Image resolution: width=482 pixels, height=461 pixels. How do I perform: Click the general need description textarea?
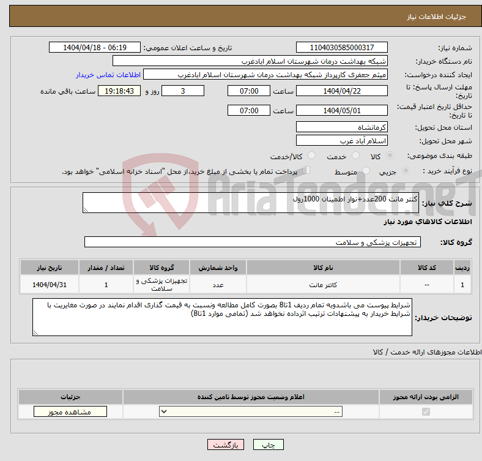[251, 203]
